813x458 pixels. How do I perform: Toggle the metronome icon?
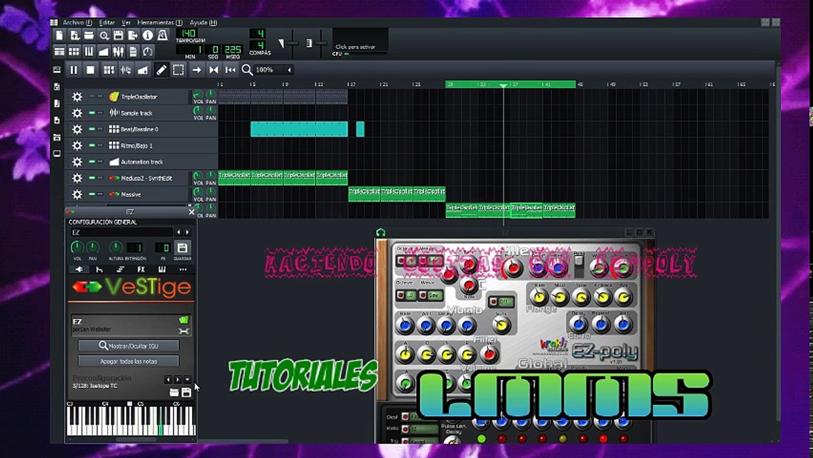(162, 36)
